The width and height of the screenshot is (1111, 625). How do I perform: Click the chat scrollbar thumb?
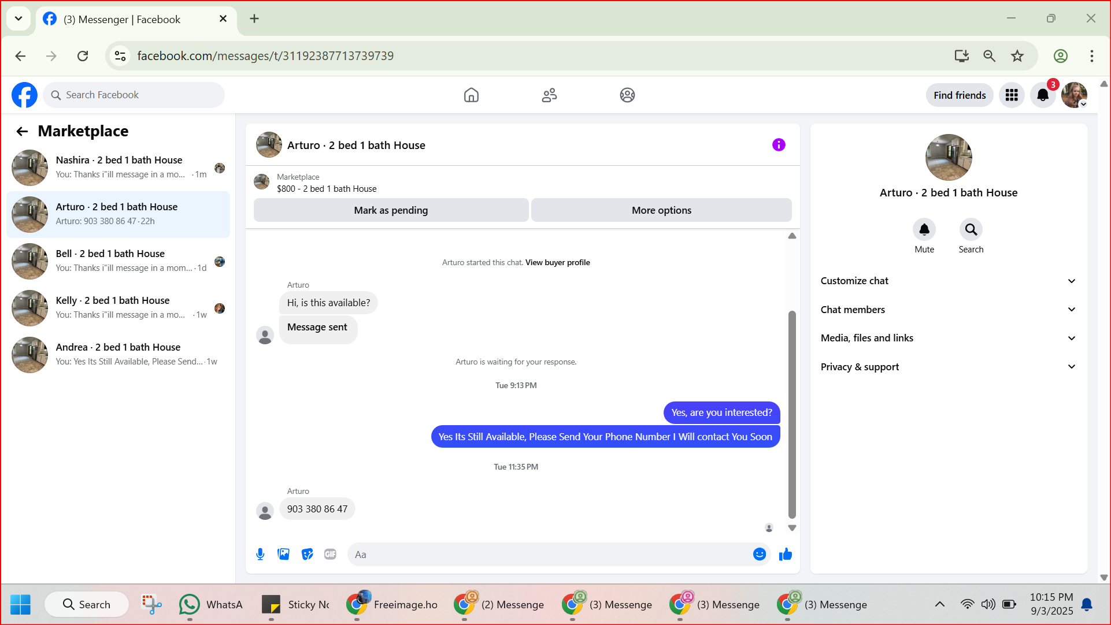pyautogui.click(x=792, y=414)
